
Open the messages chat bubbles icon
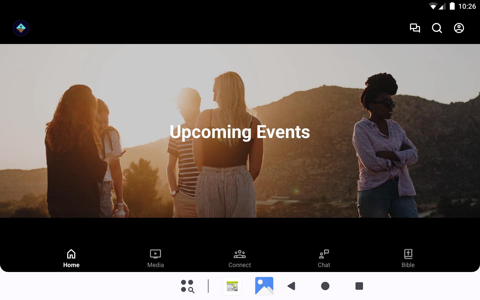[x=415, y=28]
